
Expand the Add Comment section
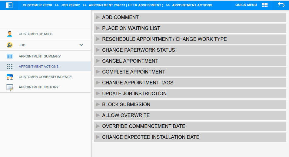coord(120,18)
